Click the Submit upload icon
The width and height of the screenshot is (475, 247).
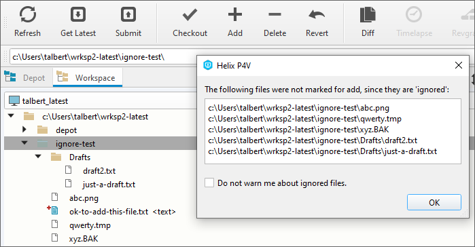(x=128, y=14)
